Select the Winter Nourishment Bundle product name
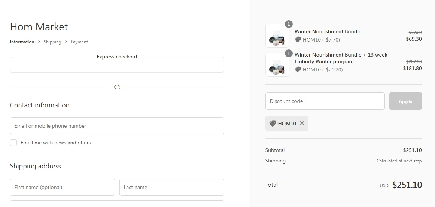 (328, 32)
